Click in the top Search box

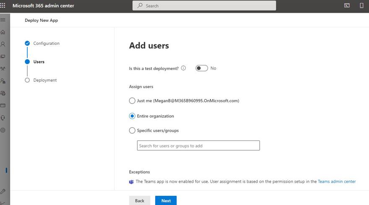[x=204, y=5]
